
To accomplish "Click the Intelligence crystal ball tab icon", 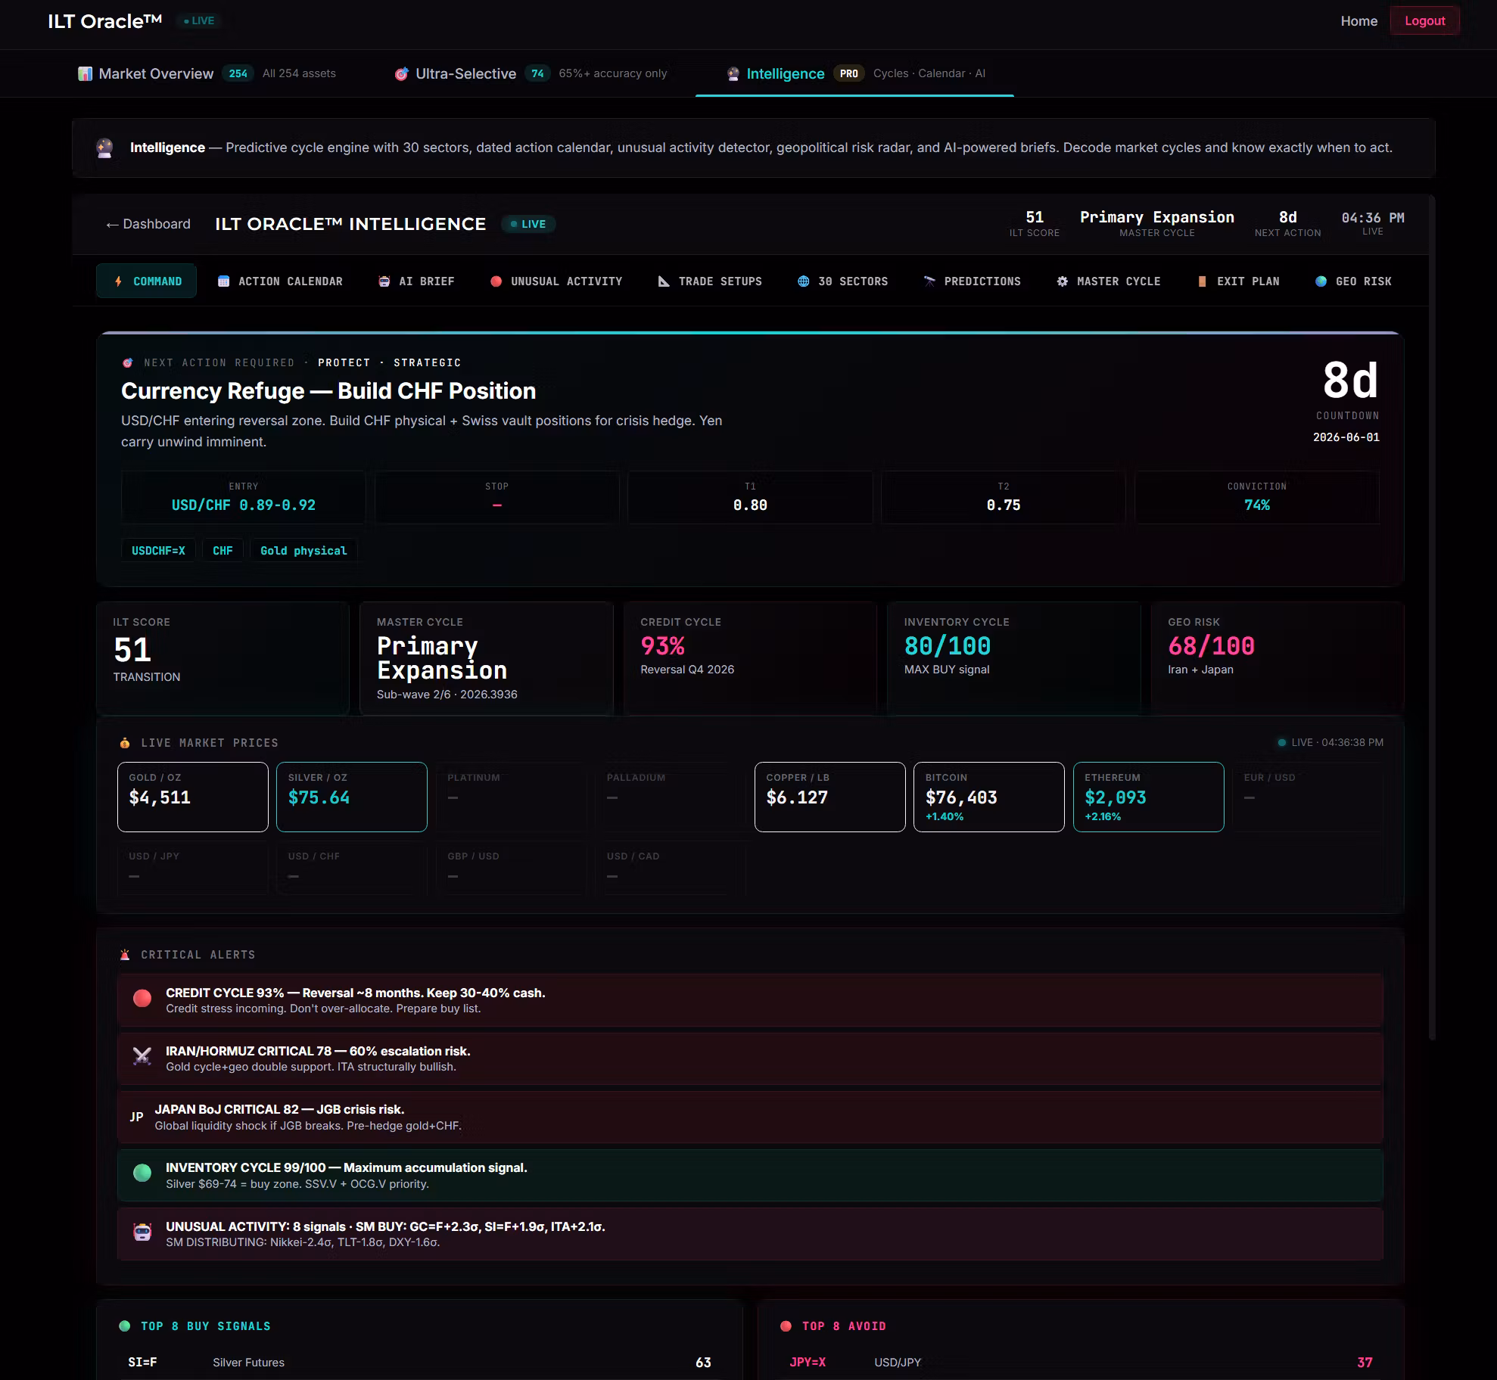I will point(733,73).
